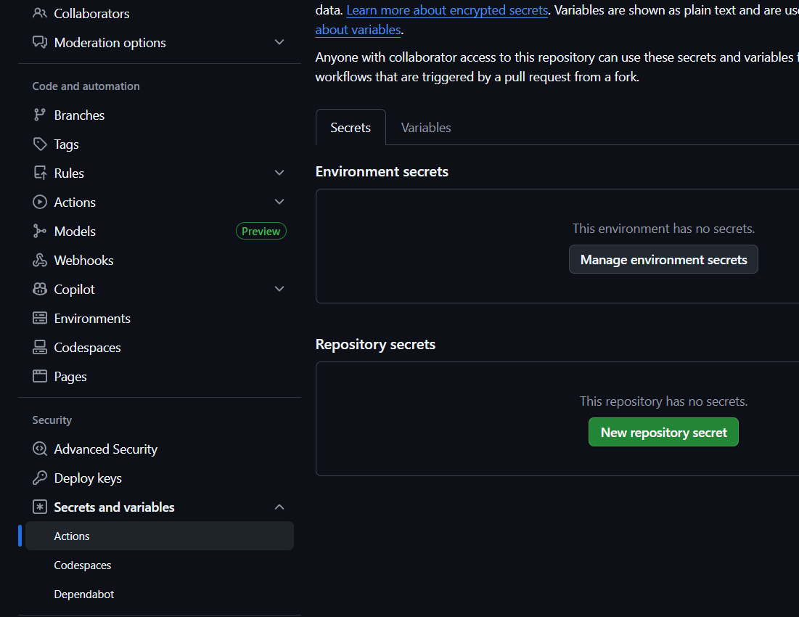Click the Codespaces icon under Code and automation
The image size is (799, 617).
point(40,347)
